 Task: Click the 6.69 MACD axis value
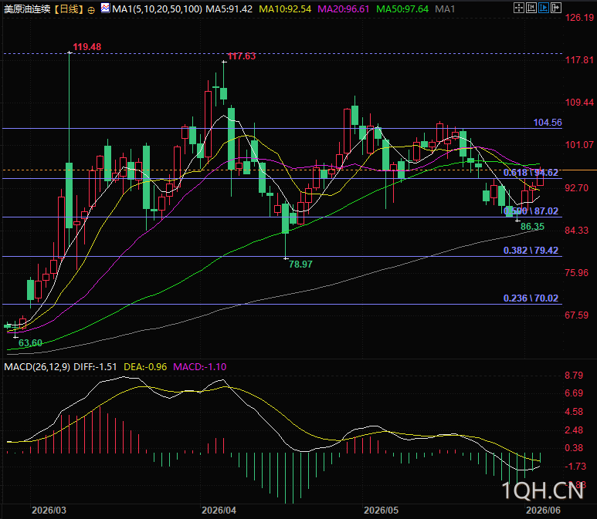click(574, 393)
